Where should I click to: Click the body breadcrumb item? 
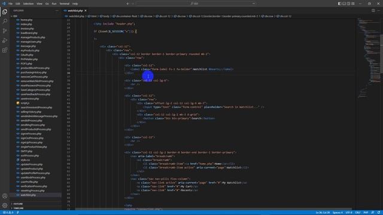tap(105, 16)
